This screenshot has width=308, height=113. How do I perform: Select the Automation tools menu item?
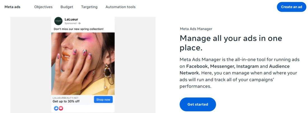click(x=120, y=7)
